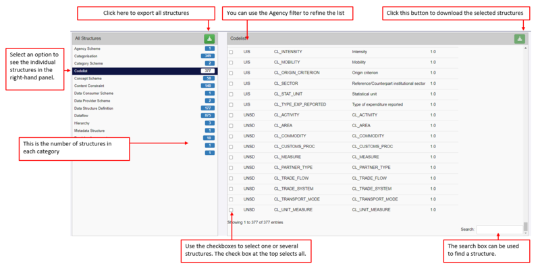Select the CL_ACTIVITY checkbox
The width and height of the screenshot is (540, 276).
(231, 115)
